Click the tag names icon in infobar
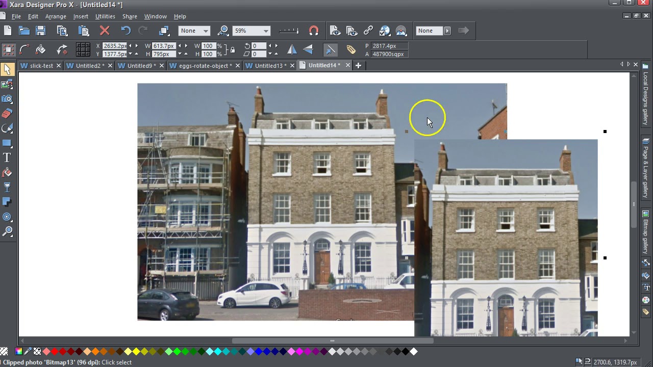The height and width of the screenshot is (367, 653). click(351, 49)
